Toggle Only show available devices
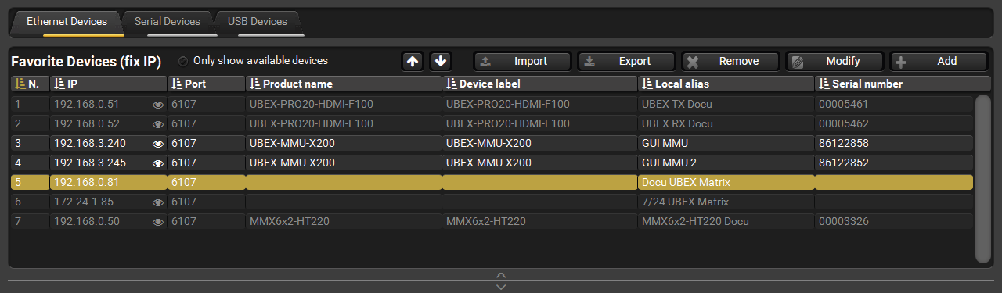This screenshot has width=1002, height=293. pyautogui.click(x=183, y=61)
